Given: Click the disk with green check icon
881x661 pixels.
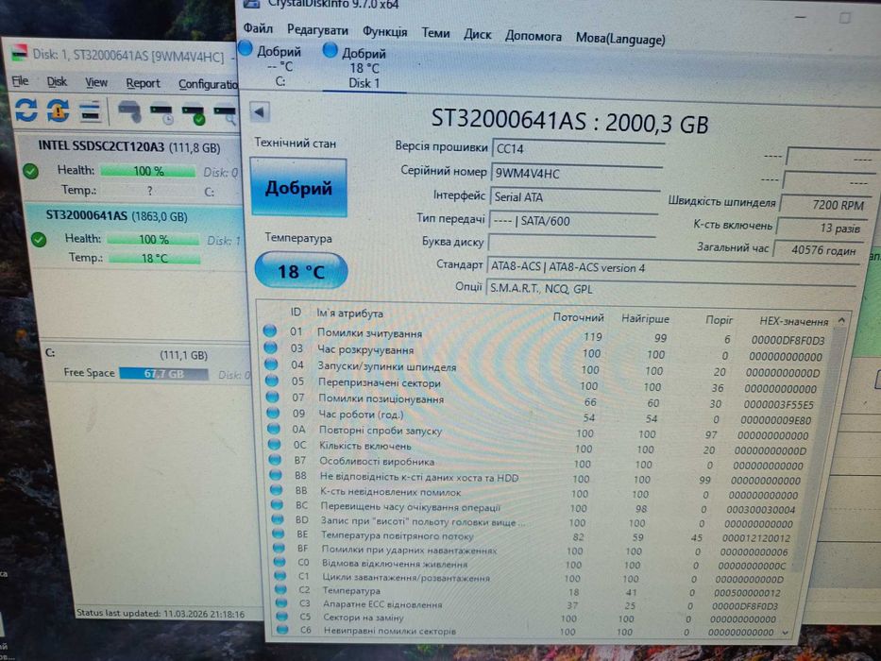Looking at the screenshot, I should point(194,114).
